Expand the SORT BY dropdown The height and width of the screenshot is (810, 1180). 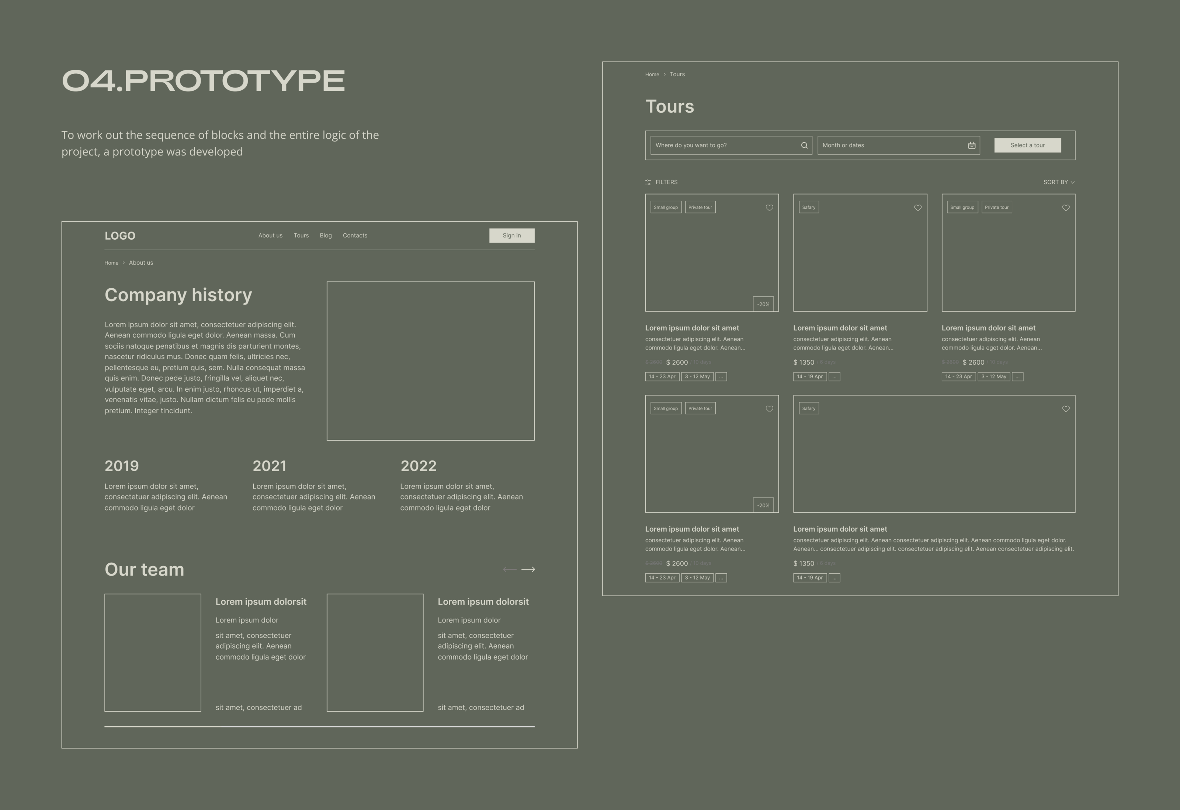(1059, 182)
